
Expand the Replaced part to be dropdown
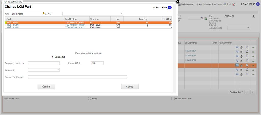44,63
